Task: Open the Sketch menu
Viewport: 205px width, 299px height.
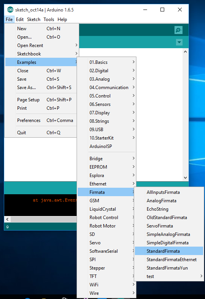Action: tap(34, 19)
